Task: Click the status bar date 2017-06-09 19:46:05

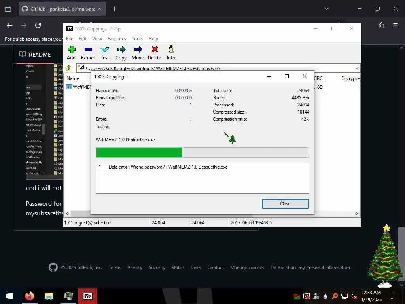Action: click(251, 222)
